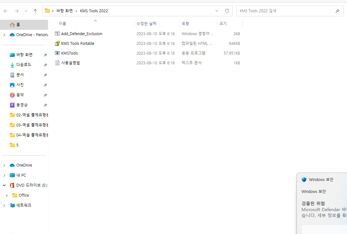The height and width of the screenshot is (234, 347).
Task: Click the 57,951KB size cell
Action: 232,53
